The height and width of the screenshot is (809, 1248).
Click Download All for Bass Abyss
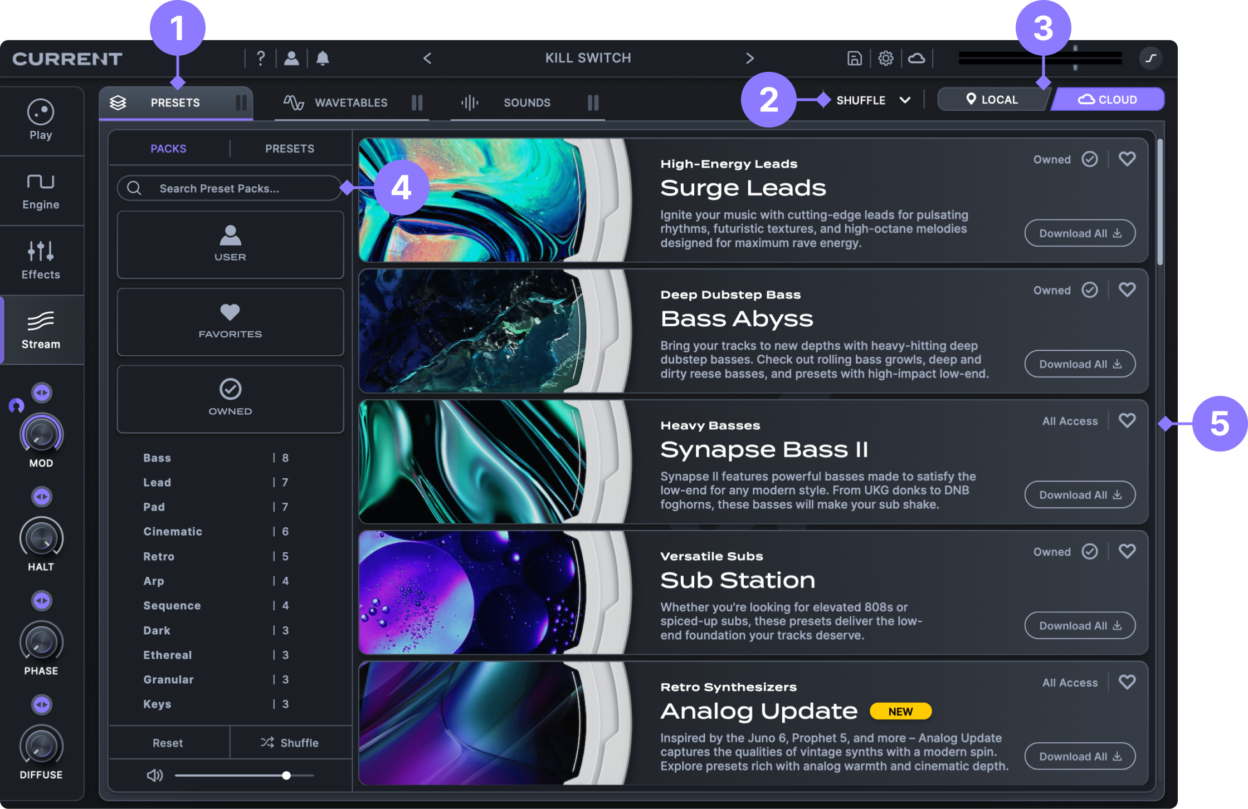click(1079, 364)
